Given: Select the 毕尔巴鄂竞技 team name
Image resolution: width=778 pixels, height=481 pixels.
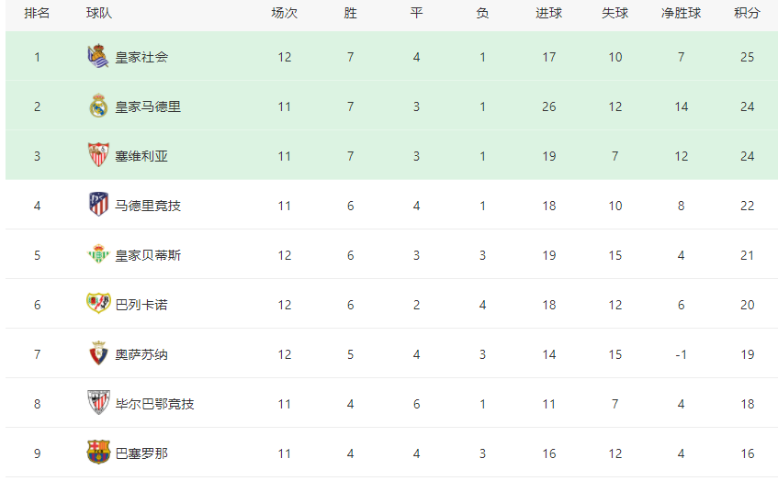Looking at the screenshot, I should (154, 404).
